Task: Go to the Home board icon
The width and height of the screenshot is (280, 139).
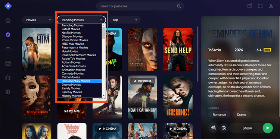Action: coord(8,20)
